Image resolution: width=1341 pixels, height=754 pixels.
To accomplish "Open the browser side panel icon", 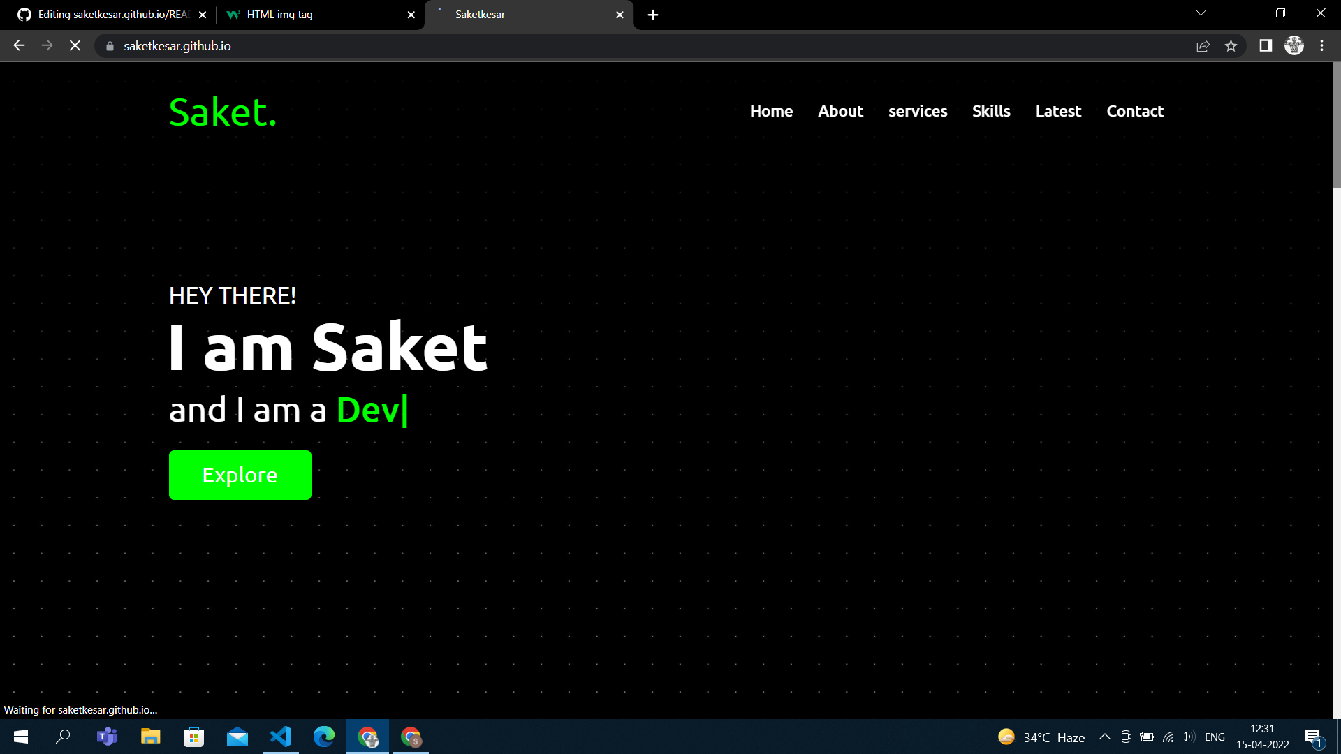I will tap(1266, 45).
